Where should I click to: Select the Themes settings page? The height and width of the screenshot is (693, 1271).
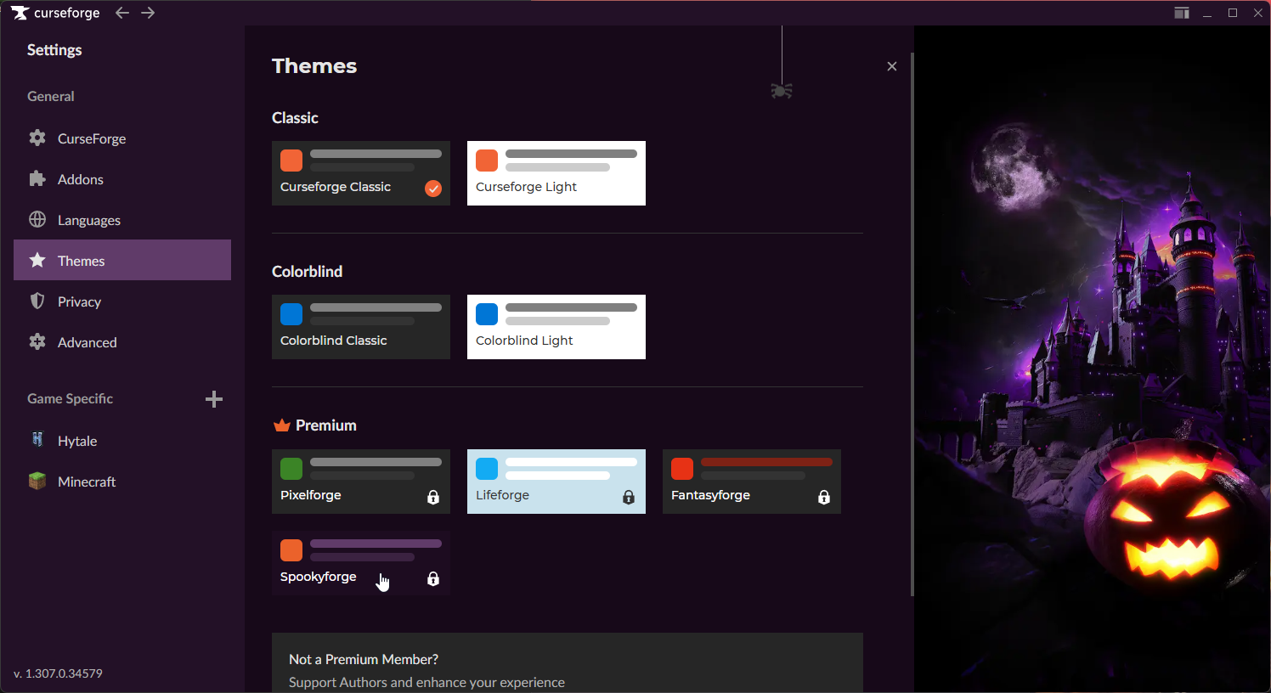pyautogui.click(x=122, y=260)
